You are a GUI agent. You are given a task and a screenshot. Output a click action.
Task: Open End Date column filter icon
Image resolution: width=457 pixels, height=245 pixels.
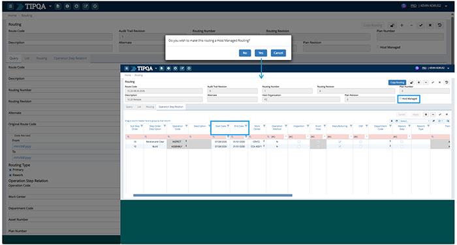[x=246, y=126]
